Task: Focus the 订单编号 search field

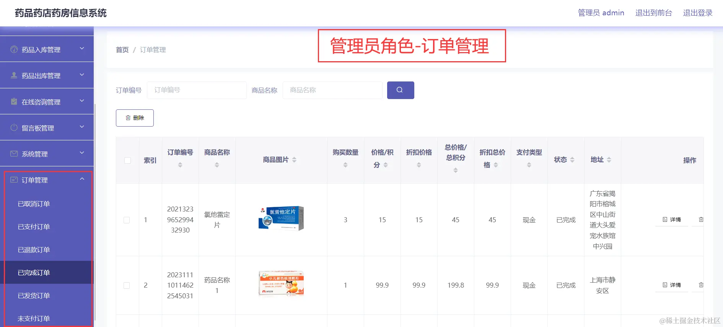Action: (x=197, y=90)
